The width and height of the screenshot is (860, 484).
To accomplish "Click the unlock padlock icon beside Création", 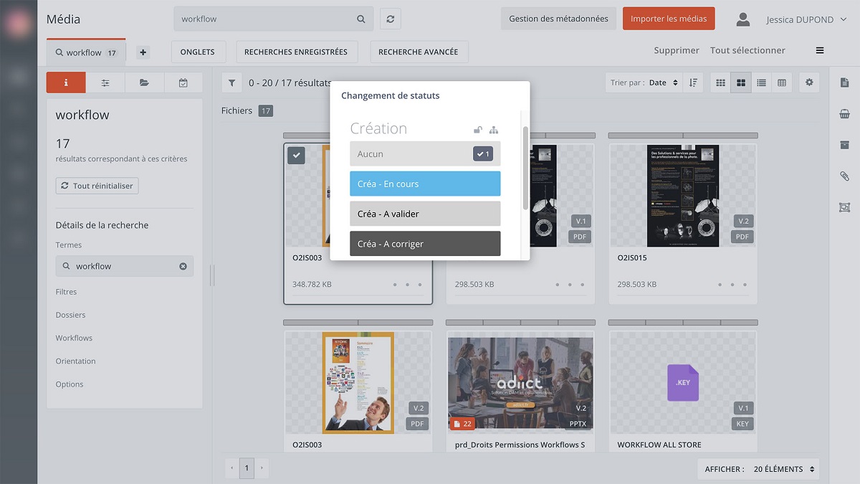I will [478, 130].
